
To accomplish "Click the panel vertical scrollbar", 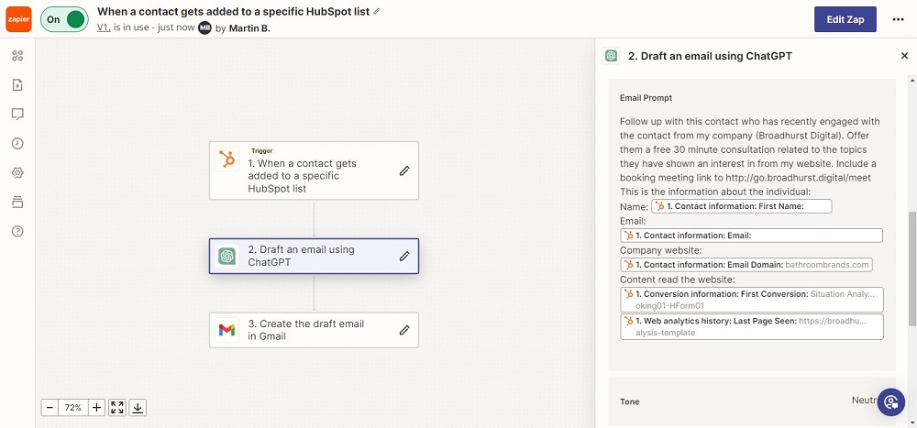I will [911, 269].
